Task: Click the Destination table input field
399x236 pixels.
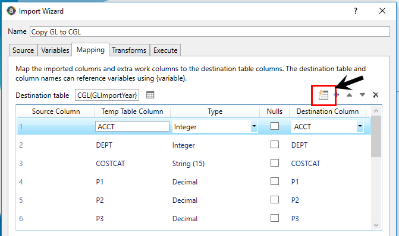Action: (x=107, y=95)
